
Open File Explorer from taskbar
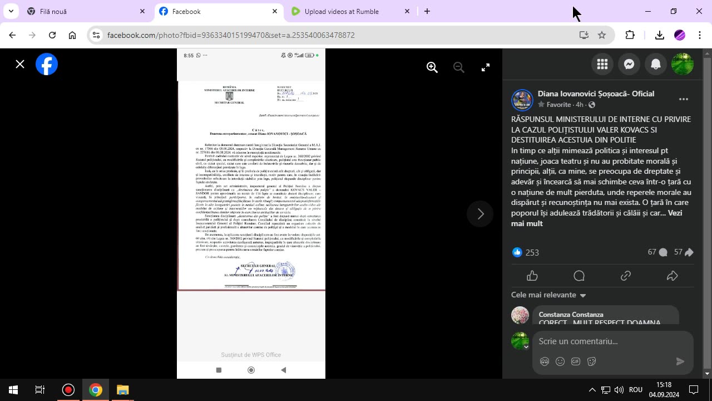pos(123,390)
